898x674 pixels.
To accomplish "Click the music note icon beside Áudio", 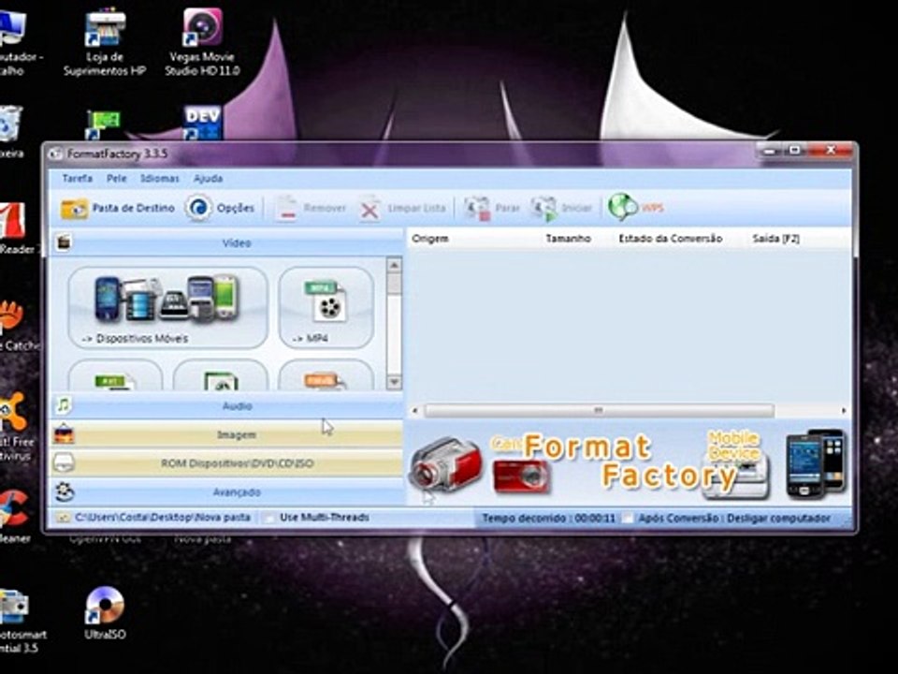I will [x=63, y=405].
